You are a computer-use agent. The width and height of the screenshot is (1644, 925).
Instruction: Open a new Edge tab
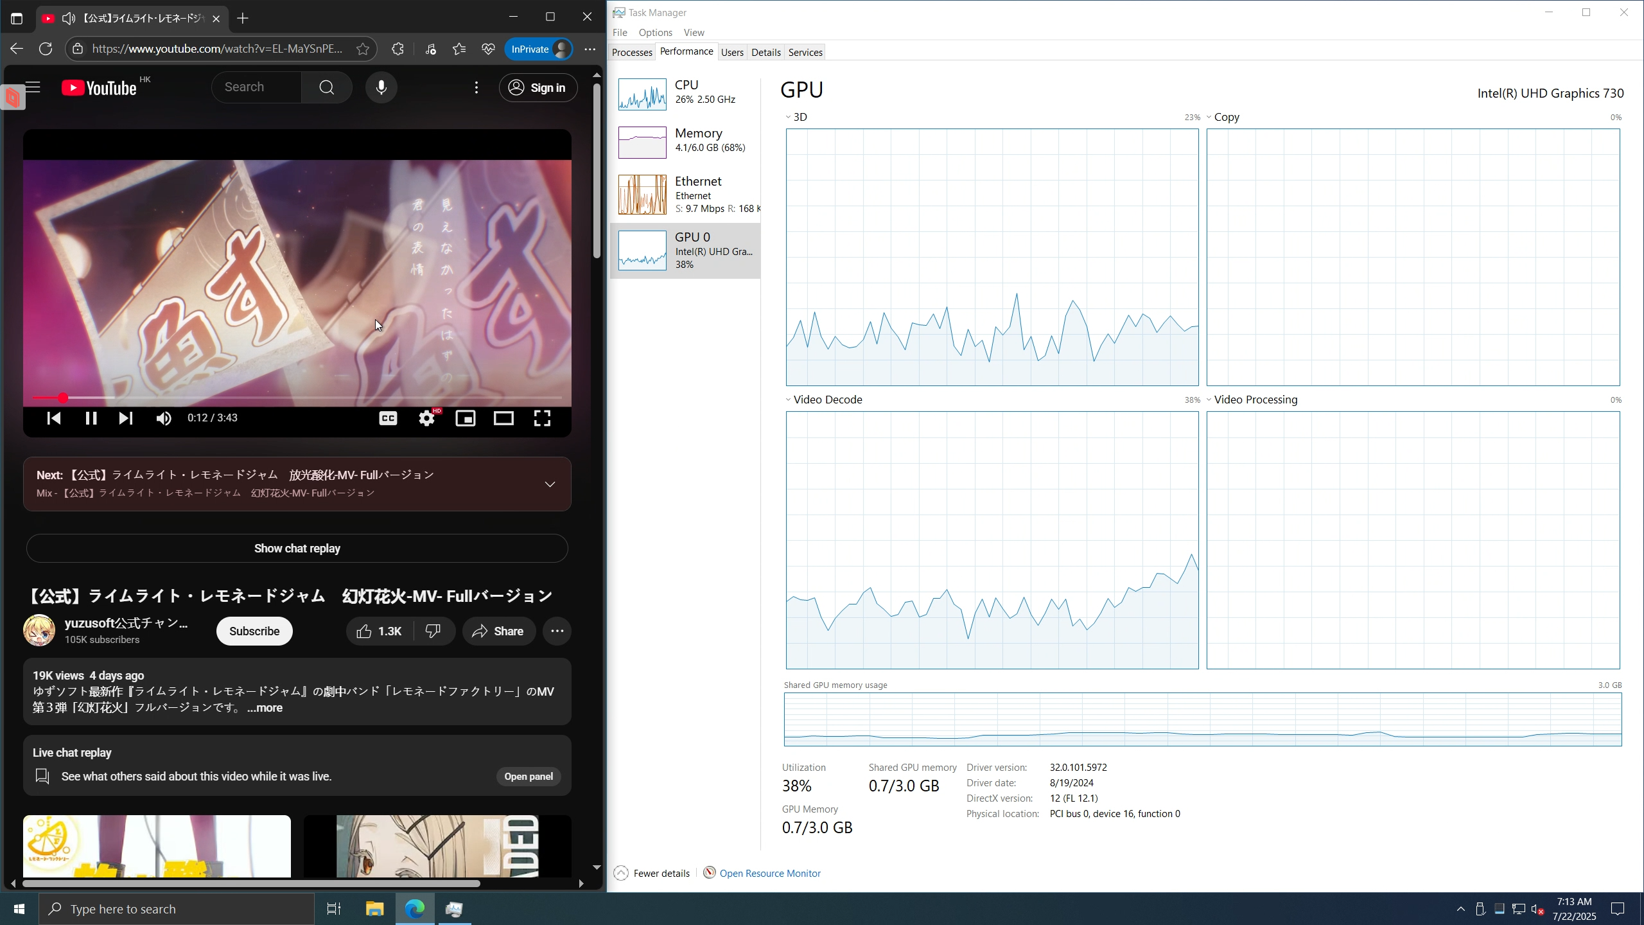click(x=243, y=19)
